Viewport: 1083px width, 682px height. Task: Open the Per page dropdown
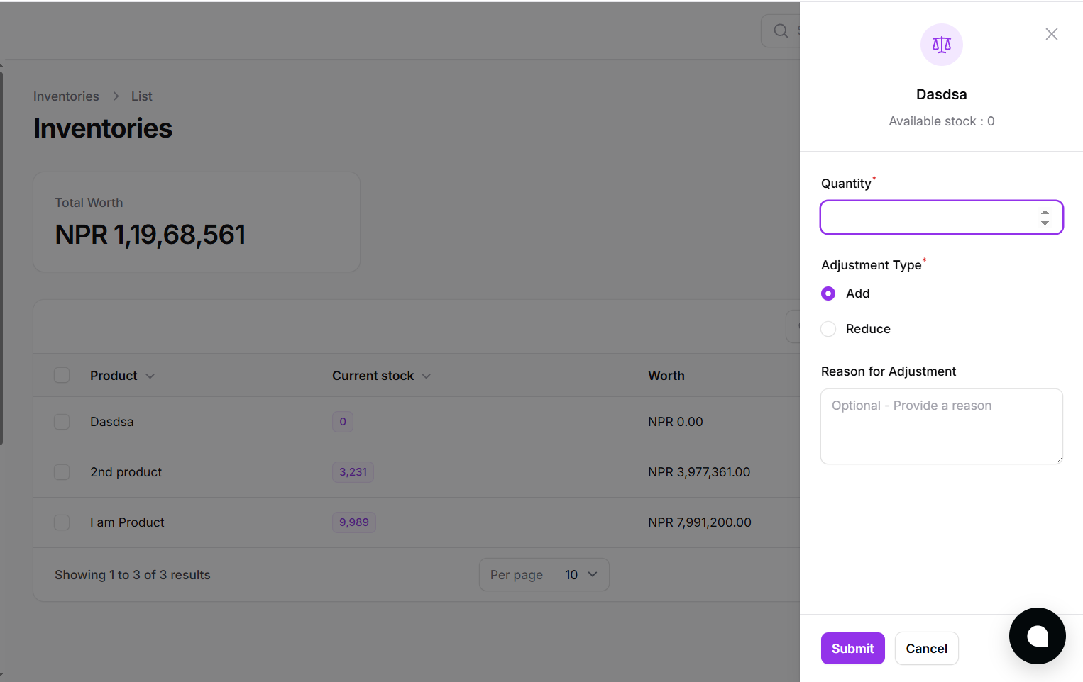pos(581,575)
